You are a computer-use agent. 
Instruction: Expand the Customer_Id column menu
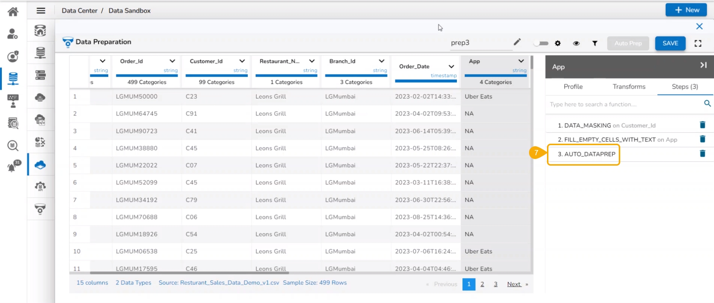242,61
